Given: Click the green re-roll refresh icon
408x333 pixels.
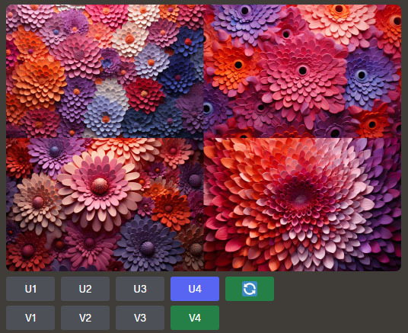Looking at the screenshot, I should coord(250,289).
